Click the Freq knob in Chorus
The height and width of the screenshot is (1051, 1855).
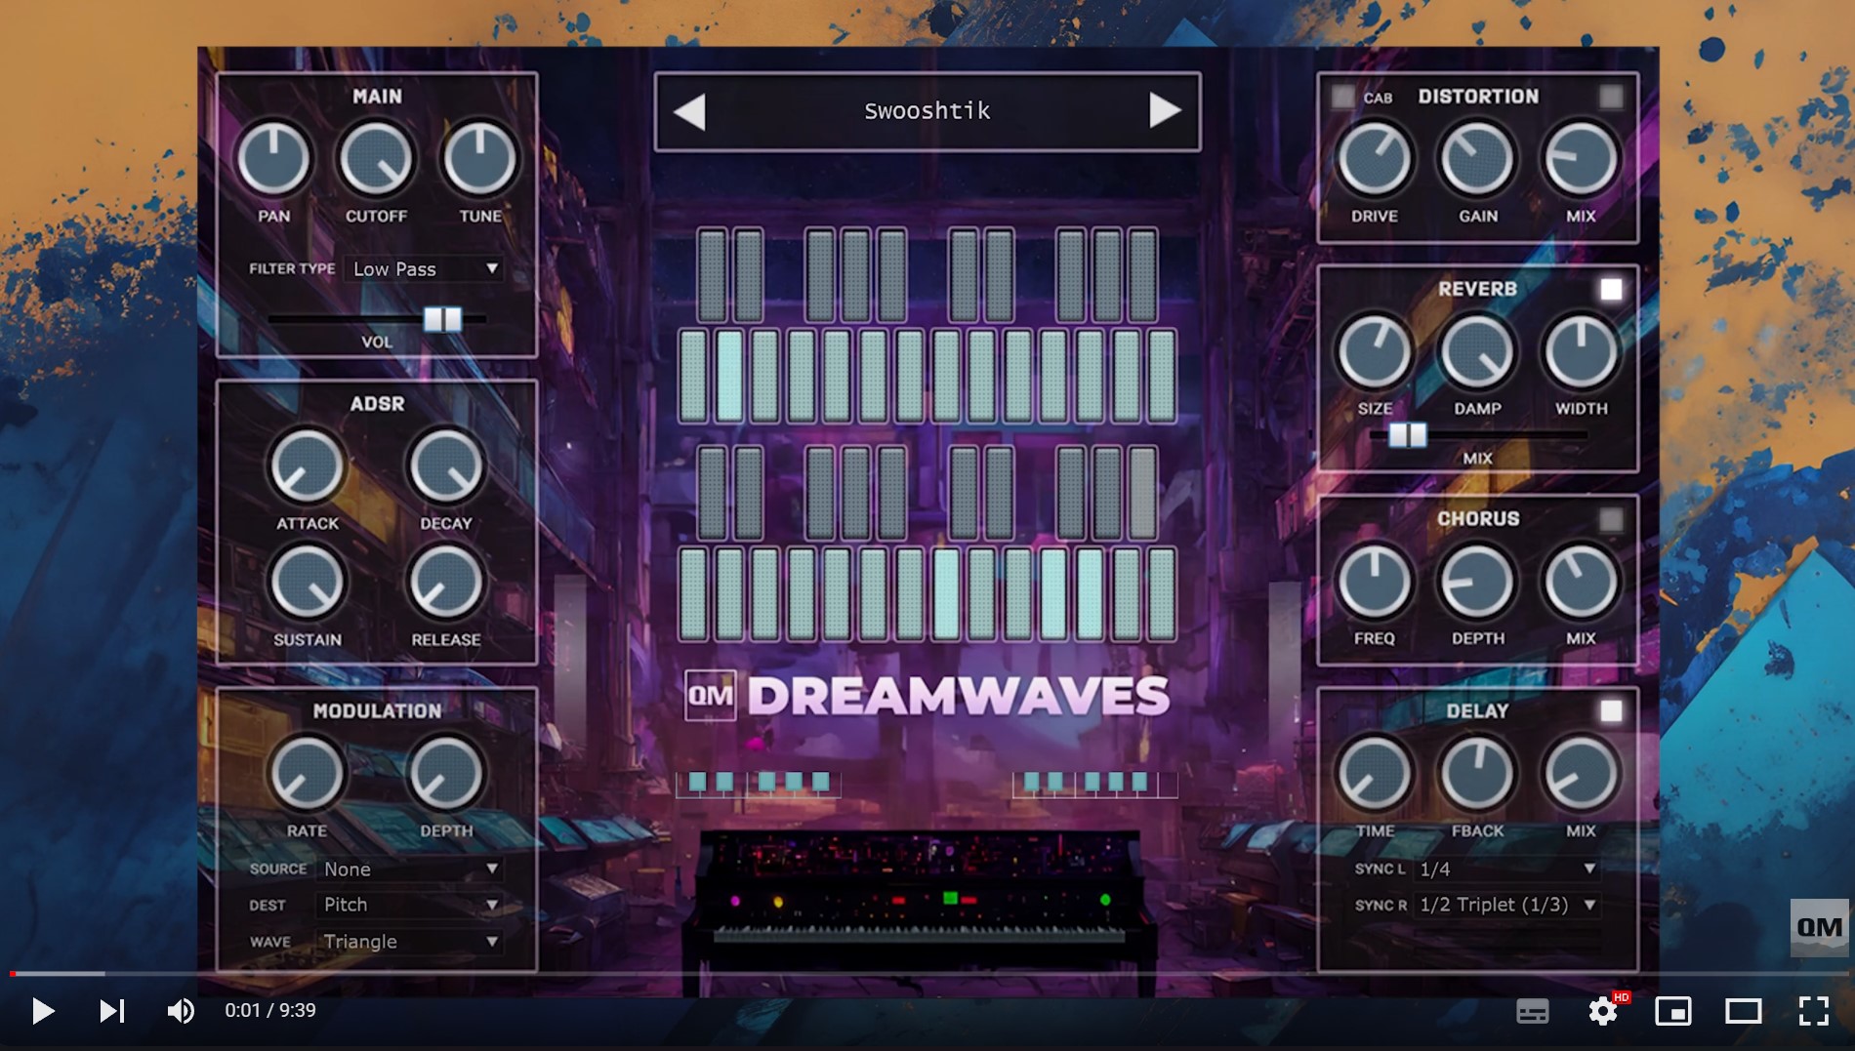coord(1375,583)
